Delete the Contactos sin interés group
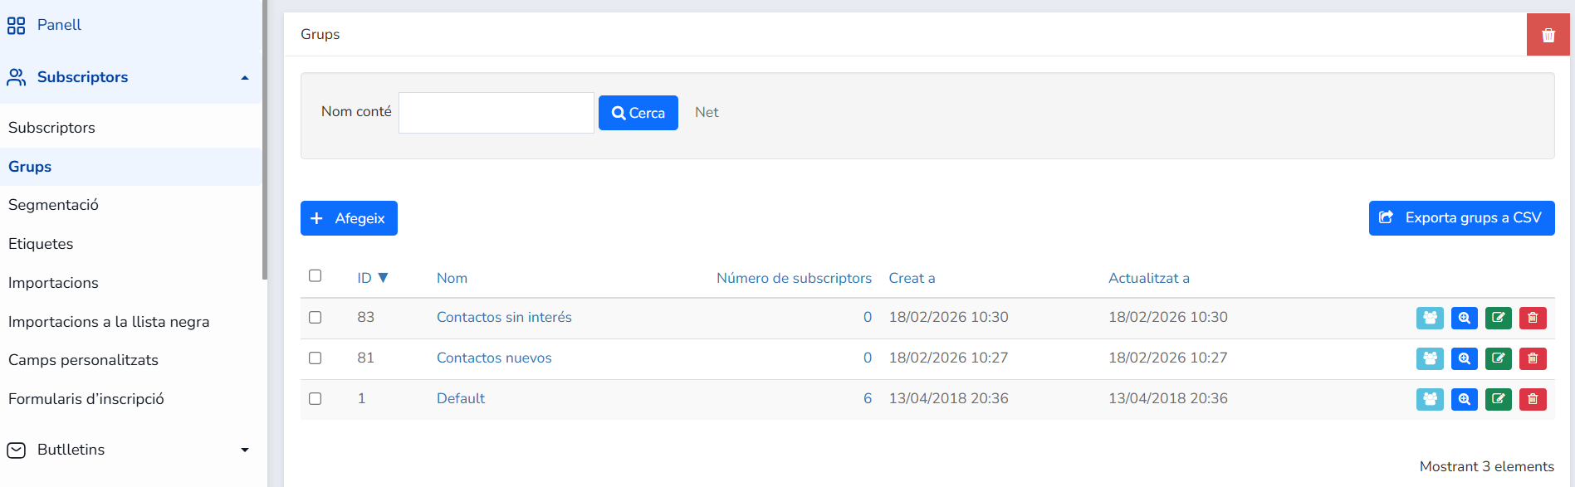The height and width of the screenshot is (487, 1575). pyautogui.click(x=1533, y=318)
